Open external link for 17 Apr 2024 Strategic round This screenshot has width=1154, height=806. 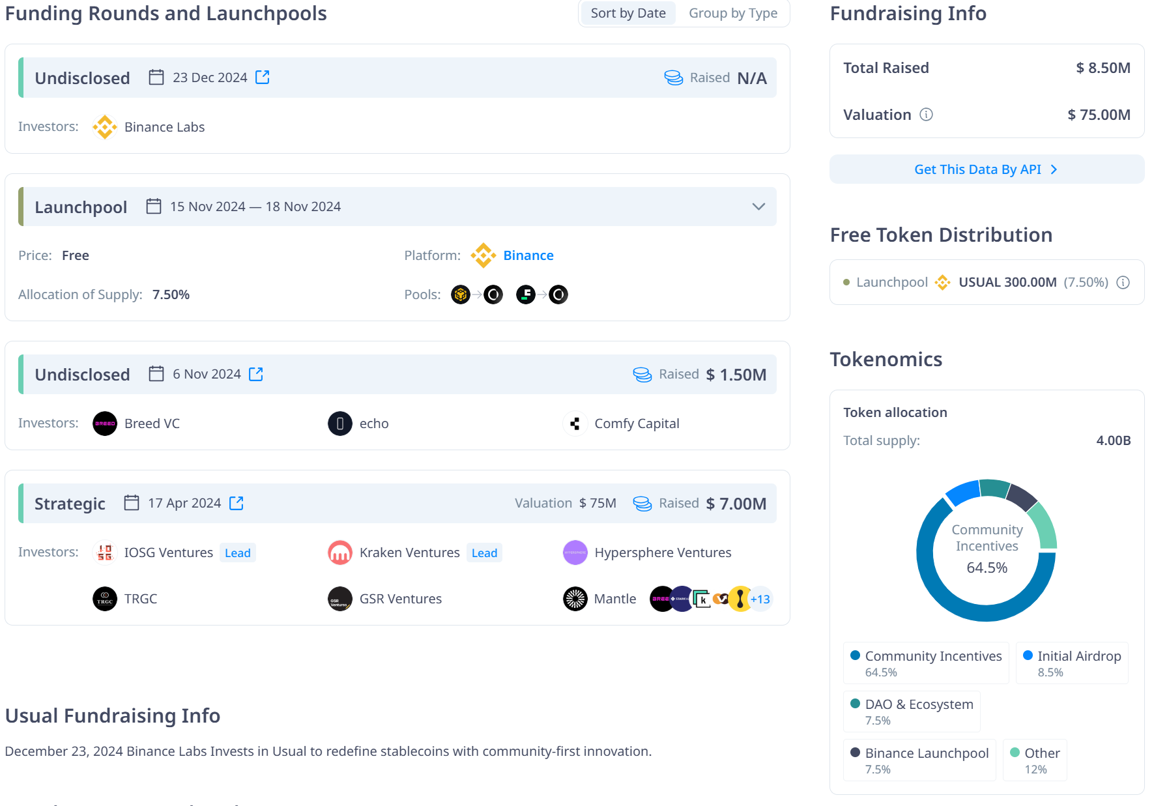237,503
